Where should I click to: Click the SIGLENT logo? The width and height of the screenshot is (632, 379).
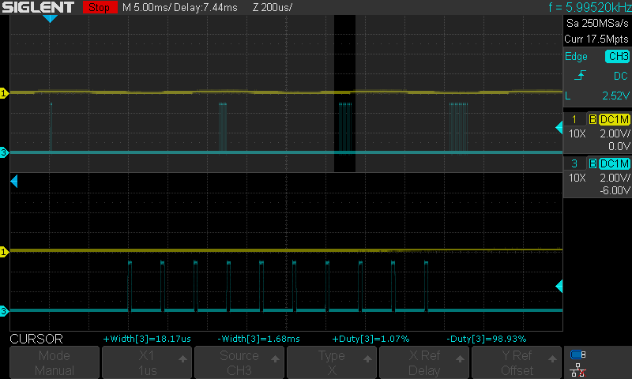[x=38, y=7]
